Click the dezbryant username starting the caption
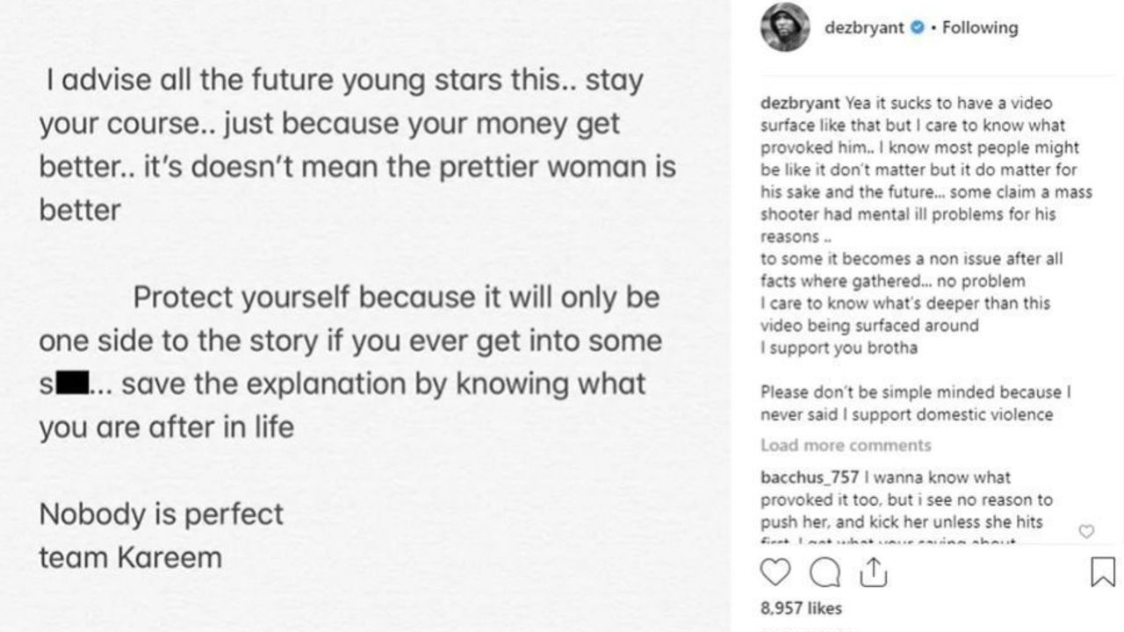Image resolution: width=1124 pixels, height=632 pixels. point(800,104)
